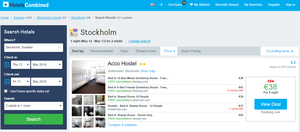Open the check-out calendar icon

click(7, 82)
